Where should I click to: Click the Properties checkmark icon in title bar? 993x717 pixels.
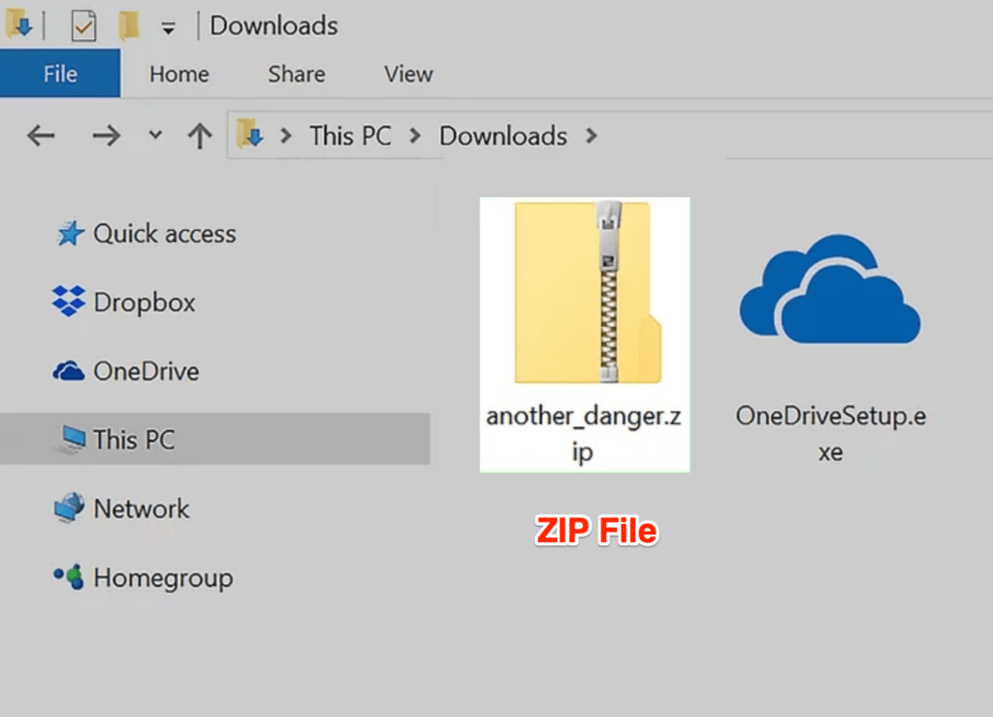pos(83,26)
